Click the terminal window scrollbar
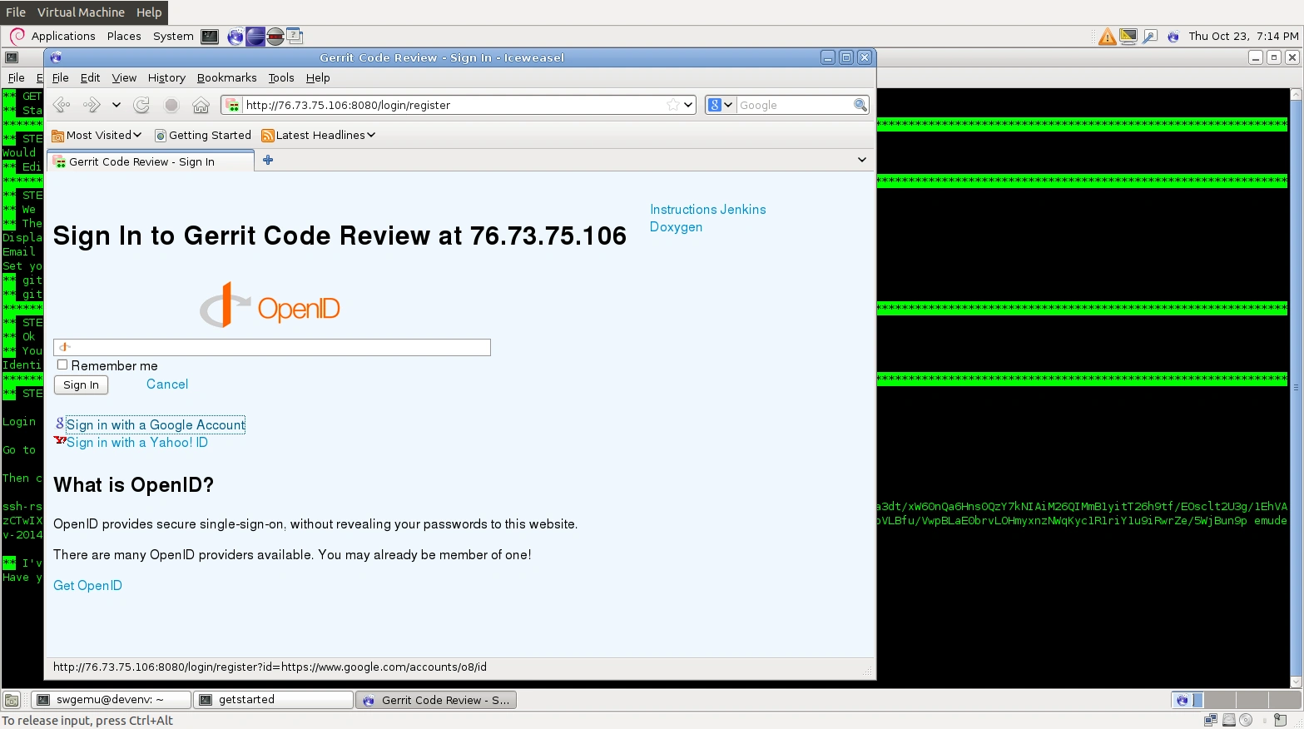The width and height of the screenshot is (1304, 729). pyautogui.click(x=1296, y=388)
